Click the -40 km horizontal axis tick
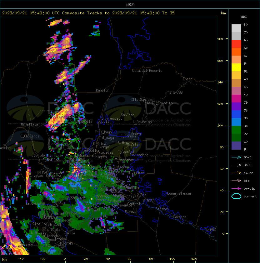 [x=21, y=259]
